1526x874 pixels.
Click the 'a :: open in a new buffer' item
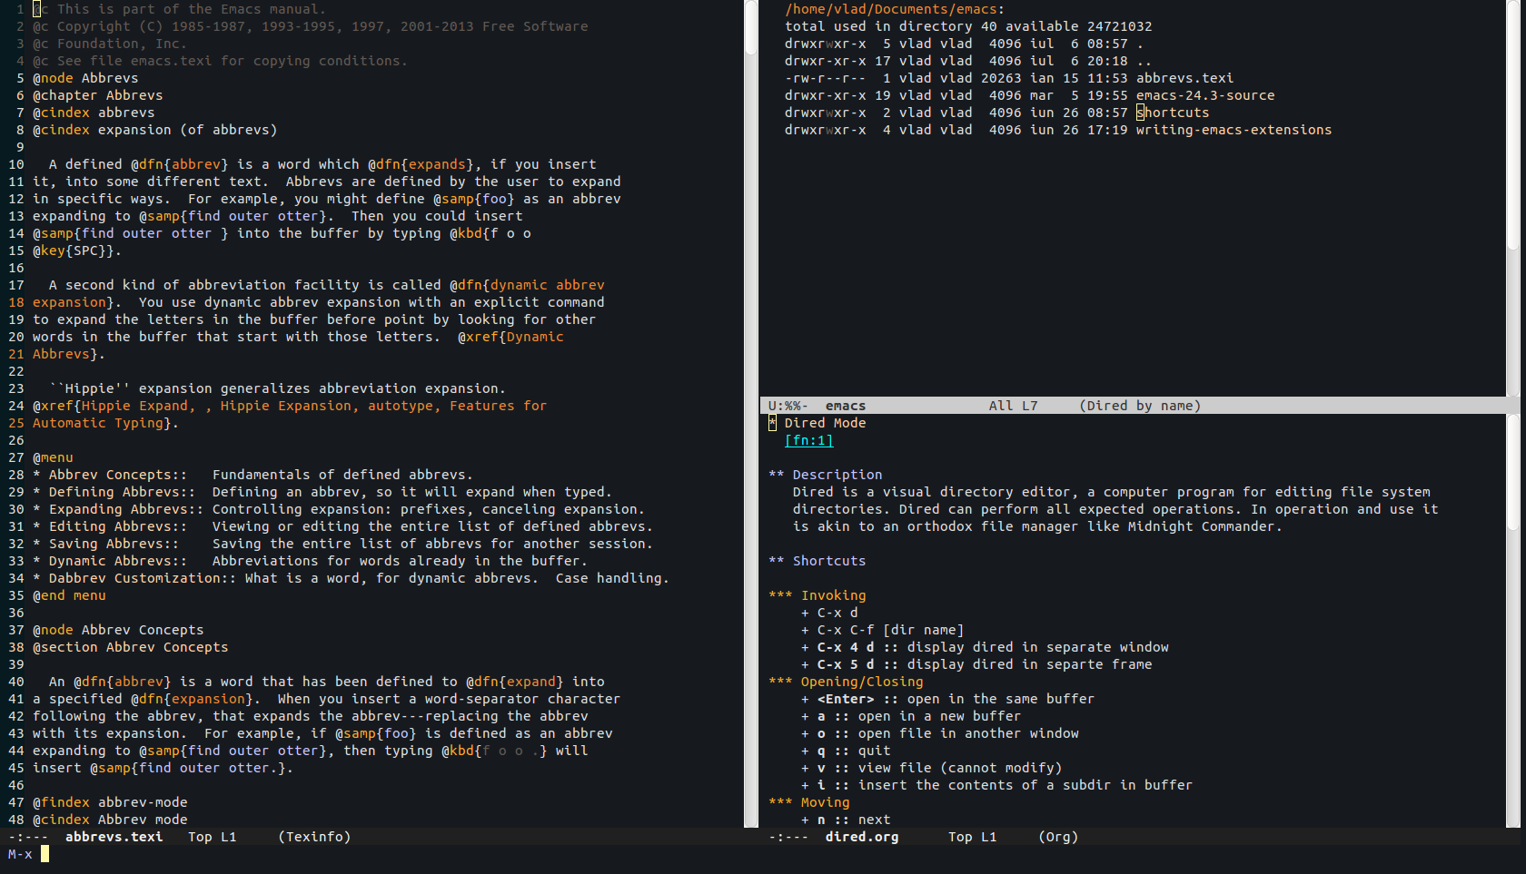click(911, 716)
